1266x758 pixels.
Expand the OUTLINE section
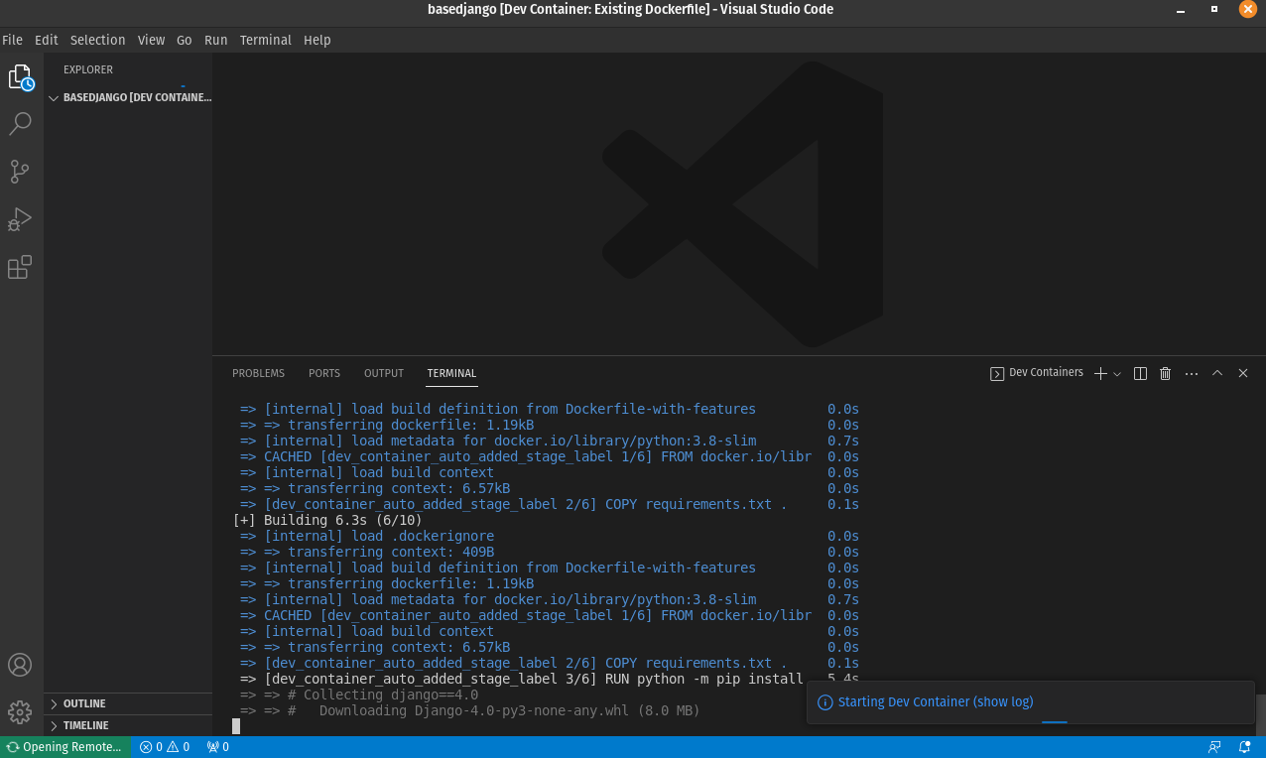click(128, 703)
